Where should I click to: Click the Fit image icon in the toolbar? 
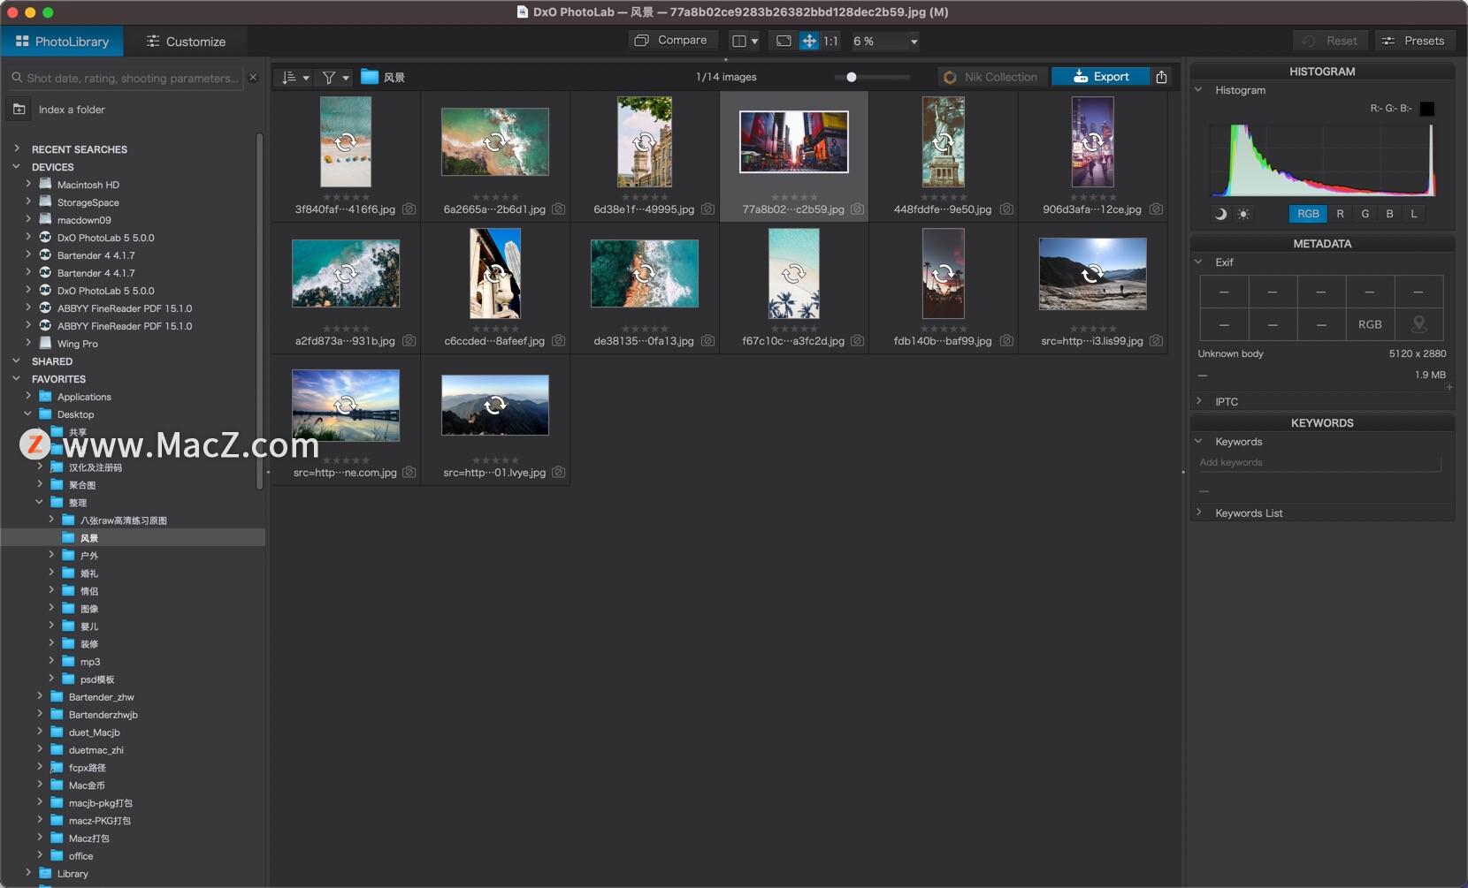784,41
